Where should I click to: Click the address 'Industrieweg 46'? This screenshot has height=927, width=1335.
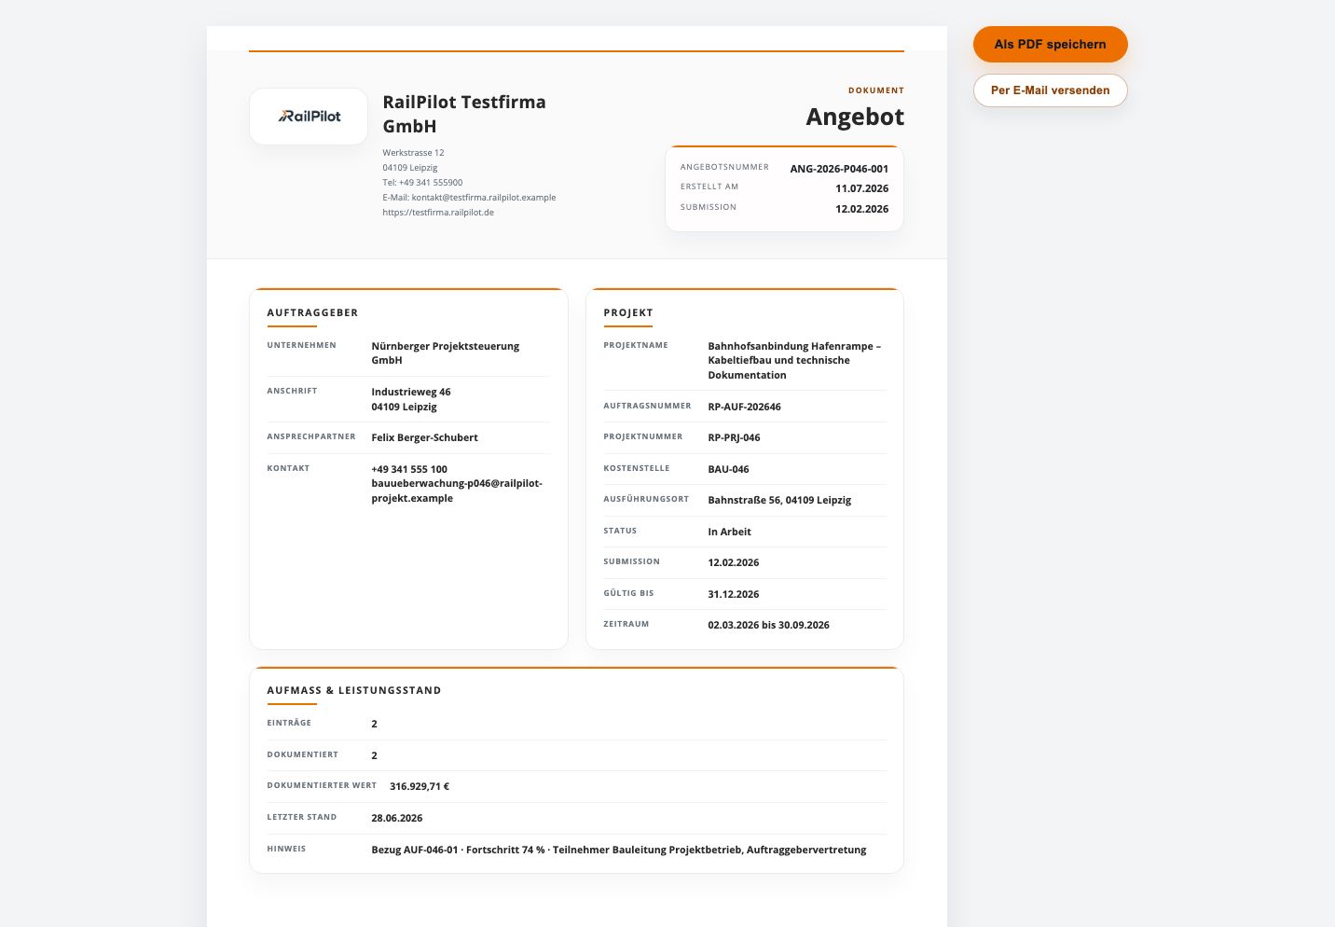[410, 392]
